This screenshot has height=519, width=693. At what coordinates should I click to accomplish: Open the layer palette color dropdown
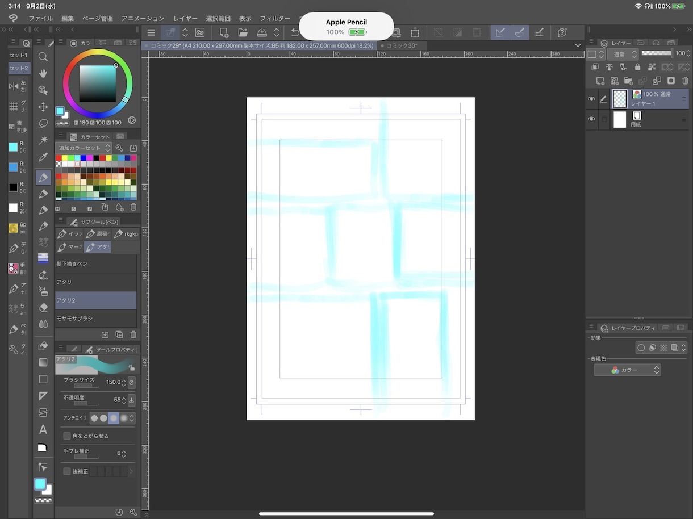(x=596, y=54)
